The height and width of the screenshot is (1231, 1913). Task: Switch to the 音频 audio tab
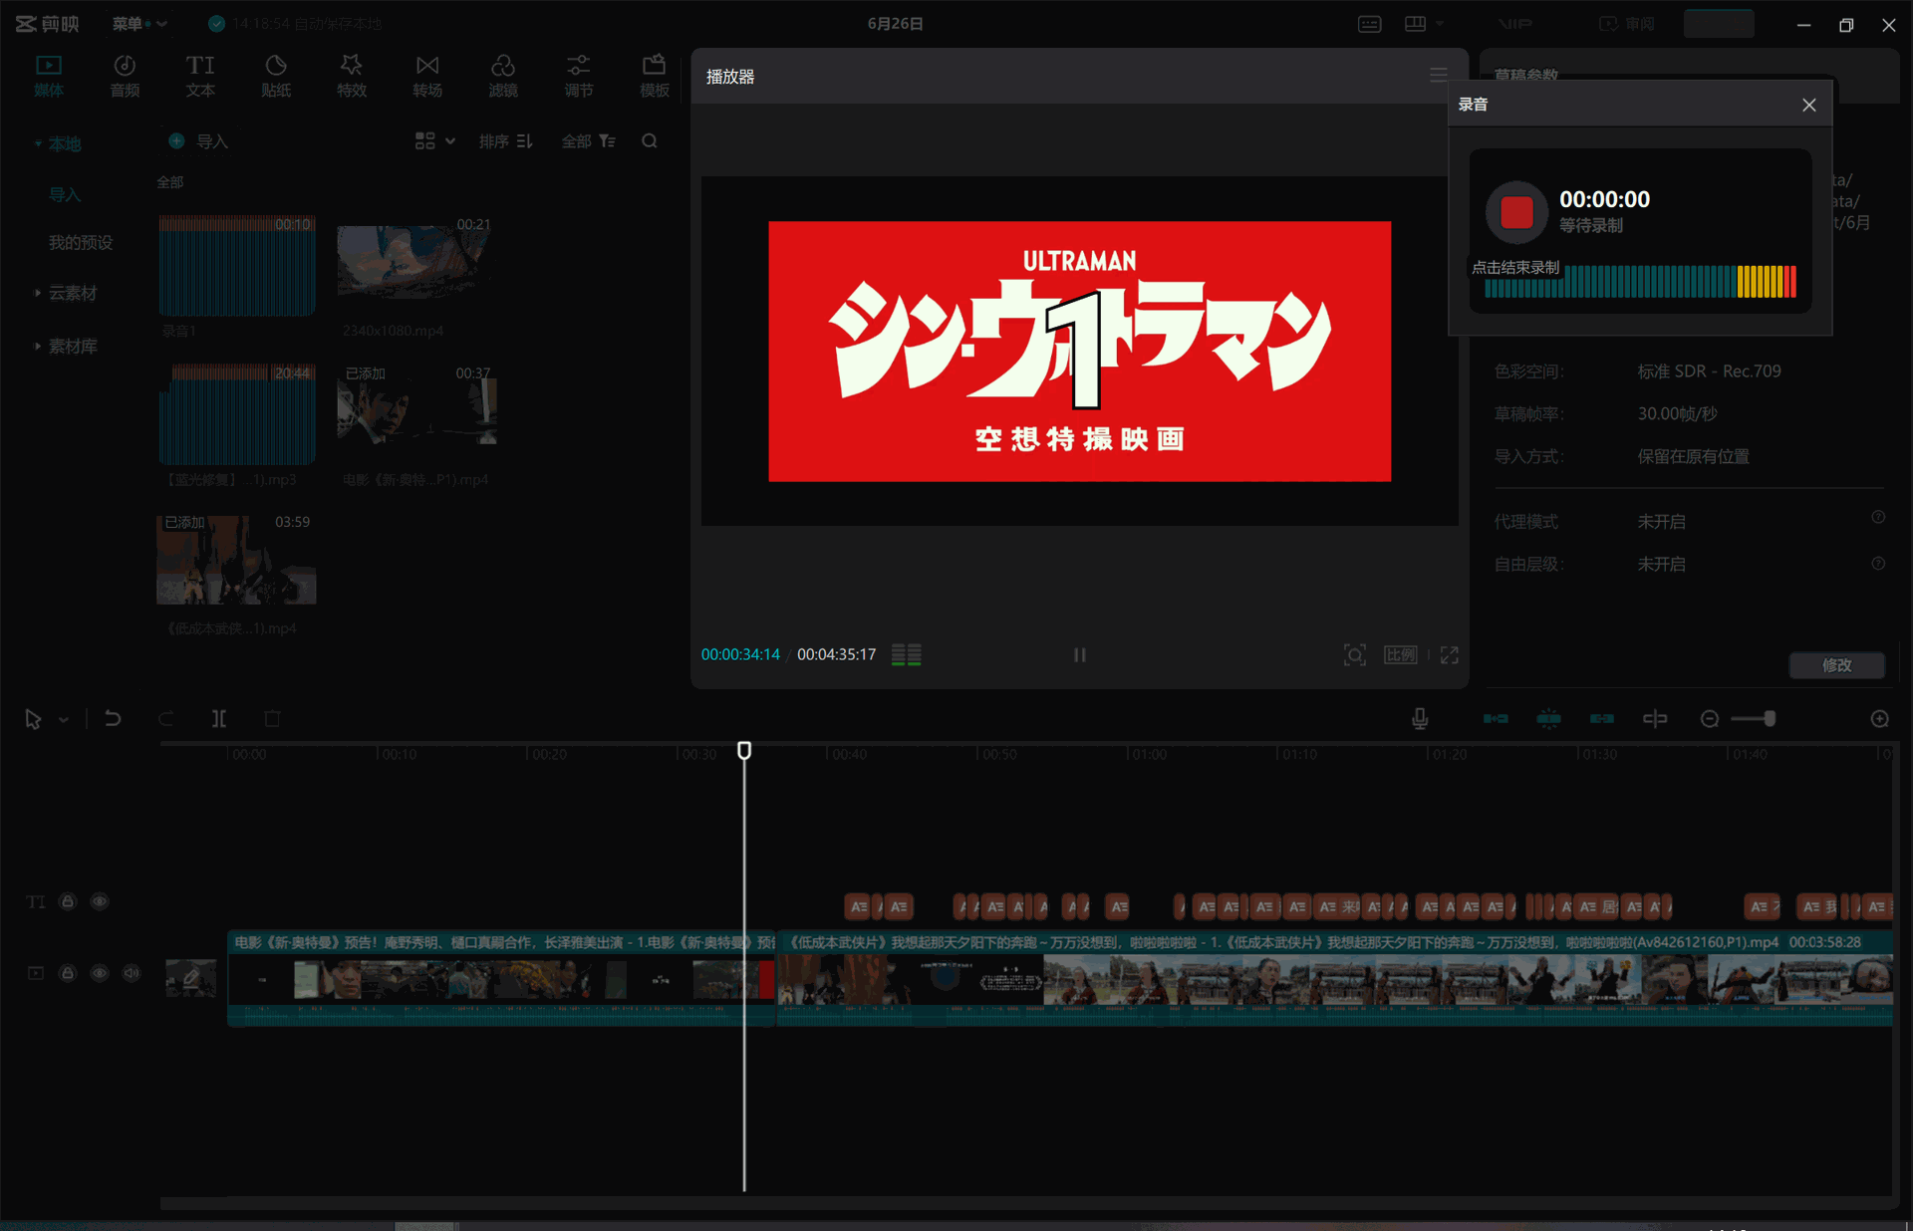(x=125, y=76)
